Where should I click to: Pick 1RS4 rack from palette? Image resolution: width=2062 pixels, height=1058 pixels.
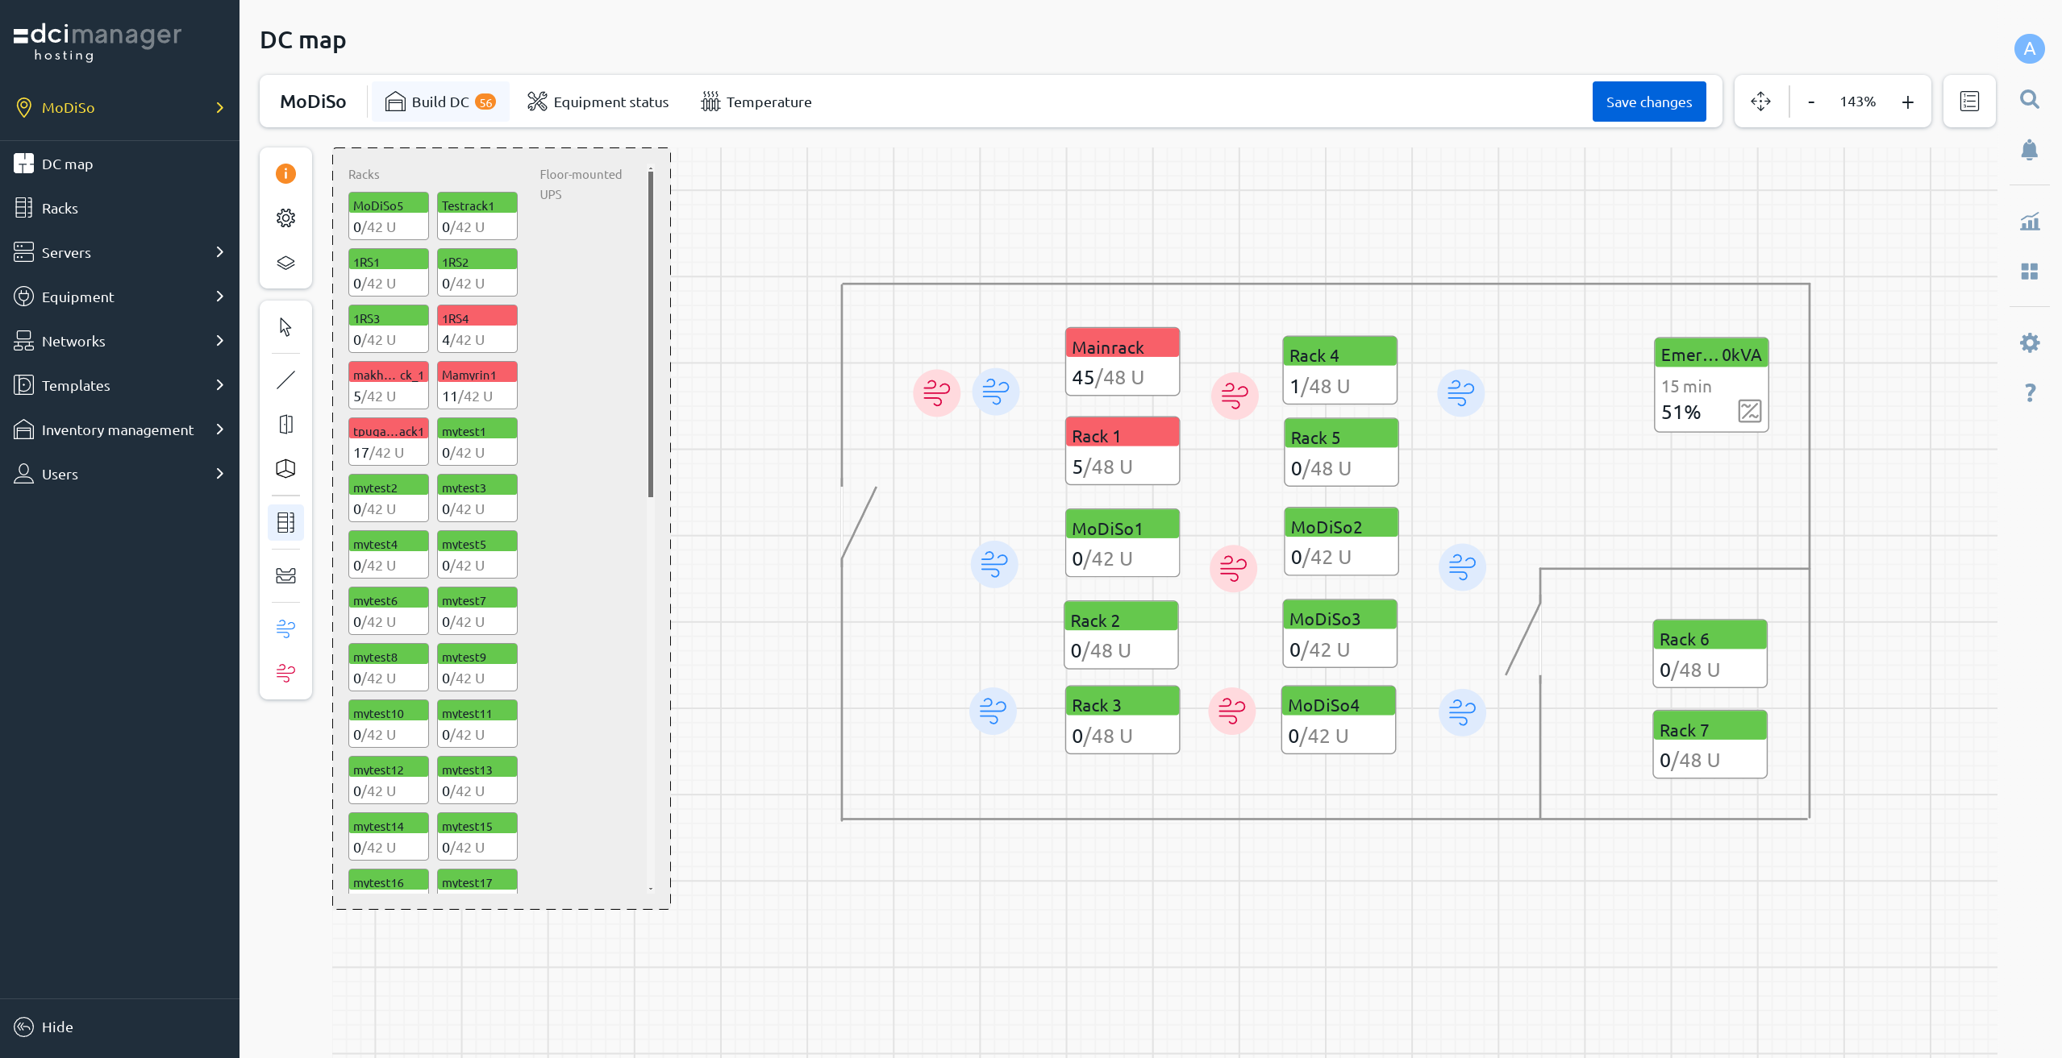(x=477, y=329)
